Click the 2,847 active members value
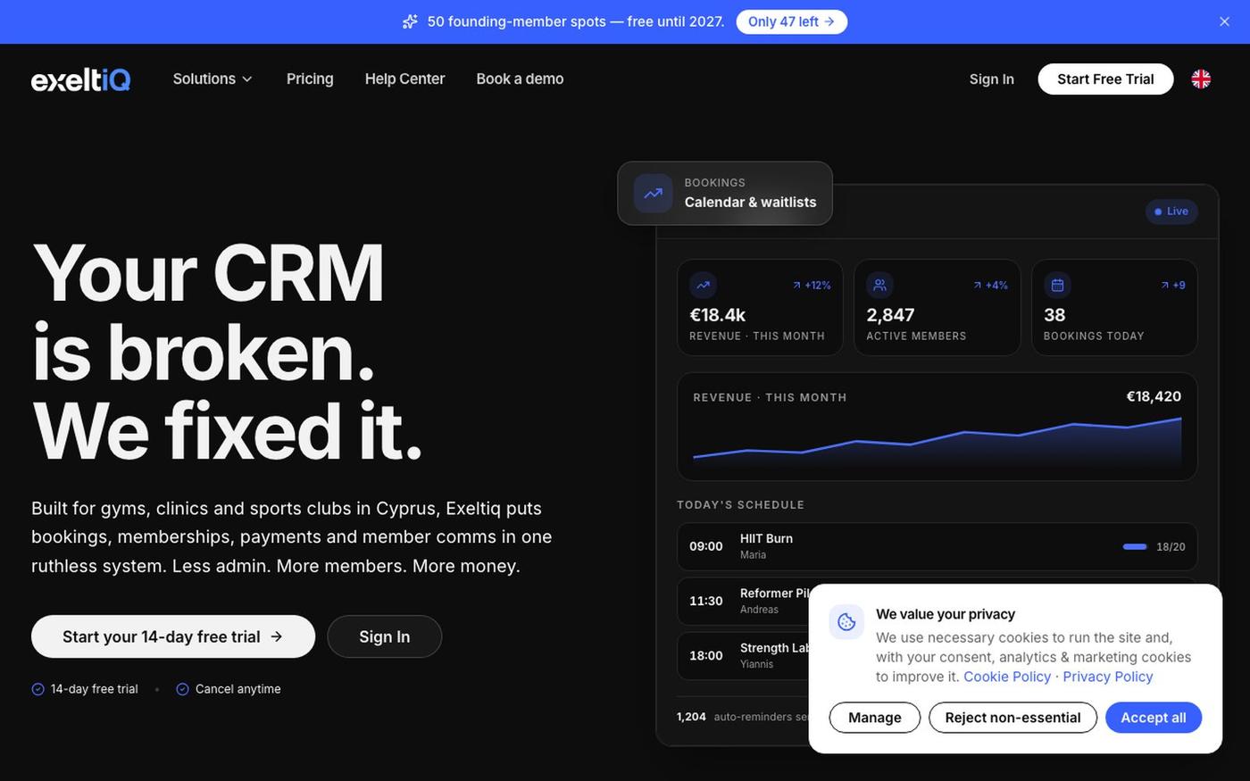Viewport: 1250px width, 781px height. (890, 315)
